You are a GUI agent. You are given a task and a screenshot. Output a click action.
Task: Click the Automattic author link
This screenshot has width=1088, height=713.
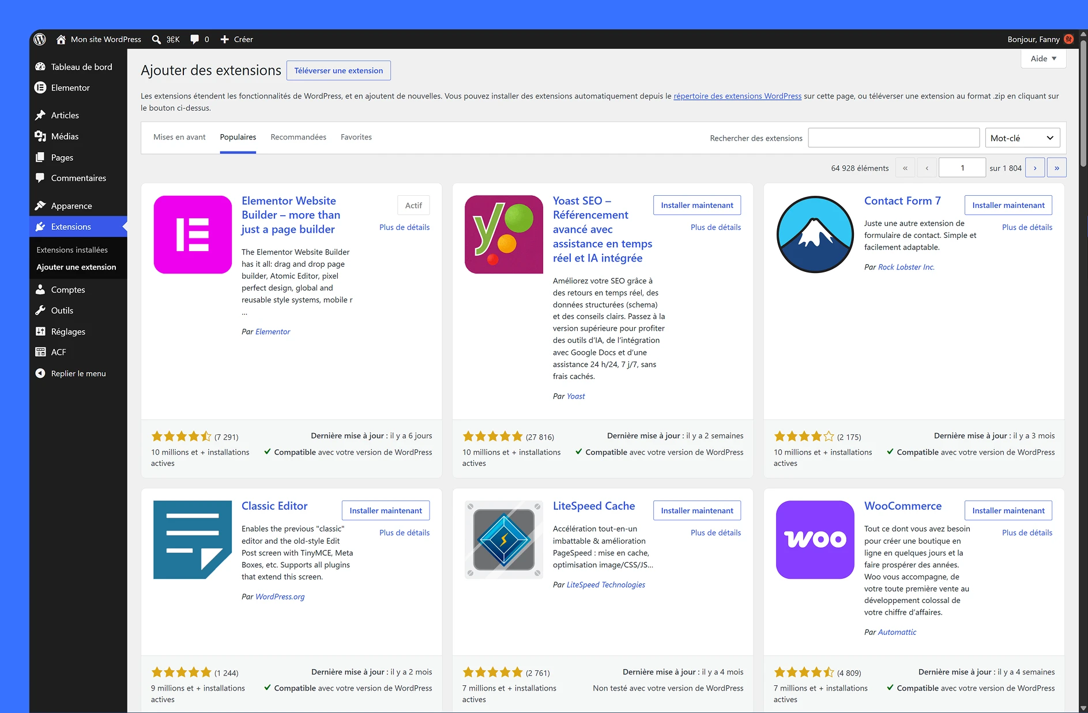[x=897, y=632]
